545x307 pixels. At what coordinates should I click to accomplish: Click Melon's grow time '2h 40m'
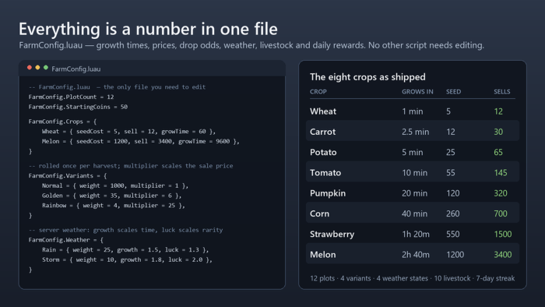pos(416,255)
